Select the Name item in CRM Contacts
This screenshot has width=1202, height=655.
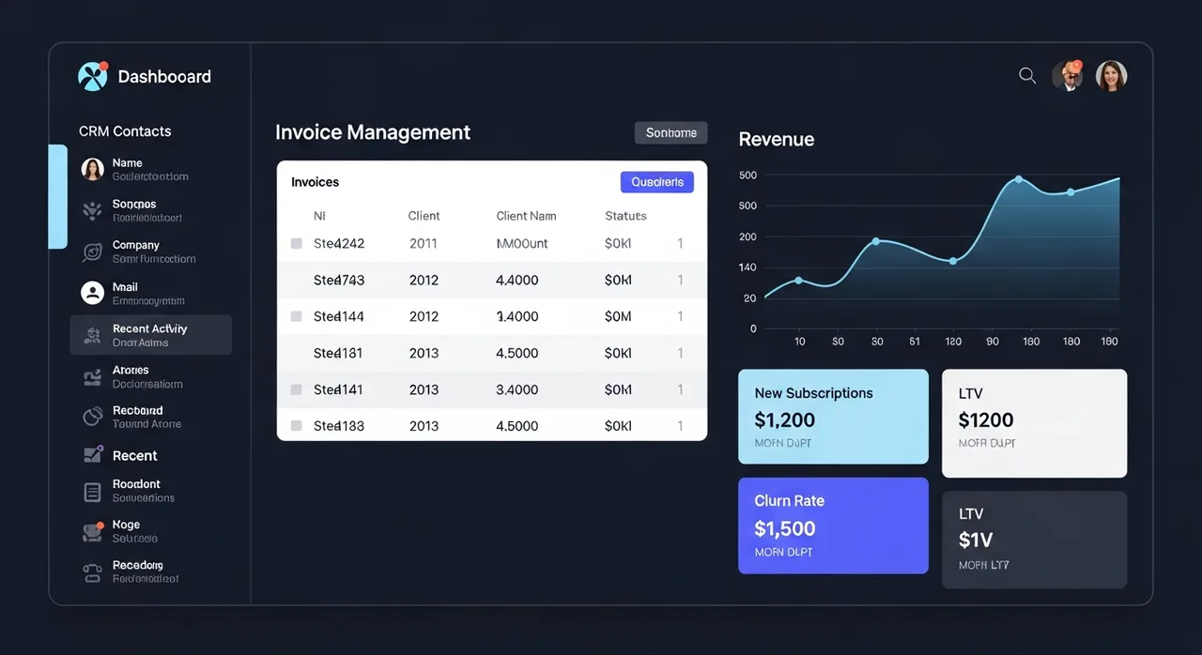150,169
